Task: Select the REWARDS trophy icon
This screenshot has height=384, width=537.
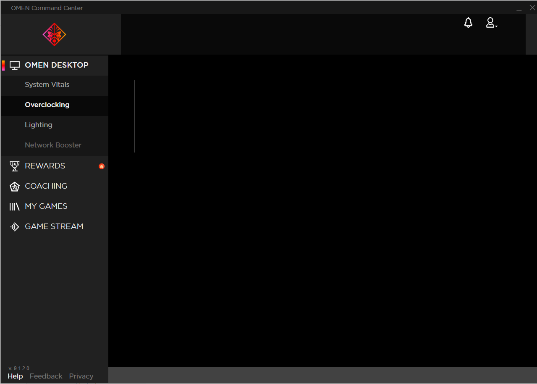Action: click(x=14, y=166)
